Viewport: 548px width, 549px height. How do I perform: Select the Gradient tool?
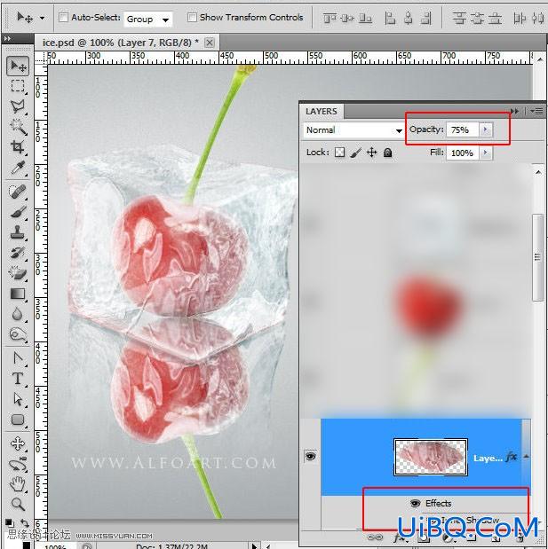[x=18, y=294]
